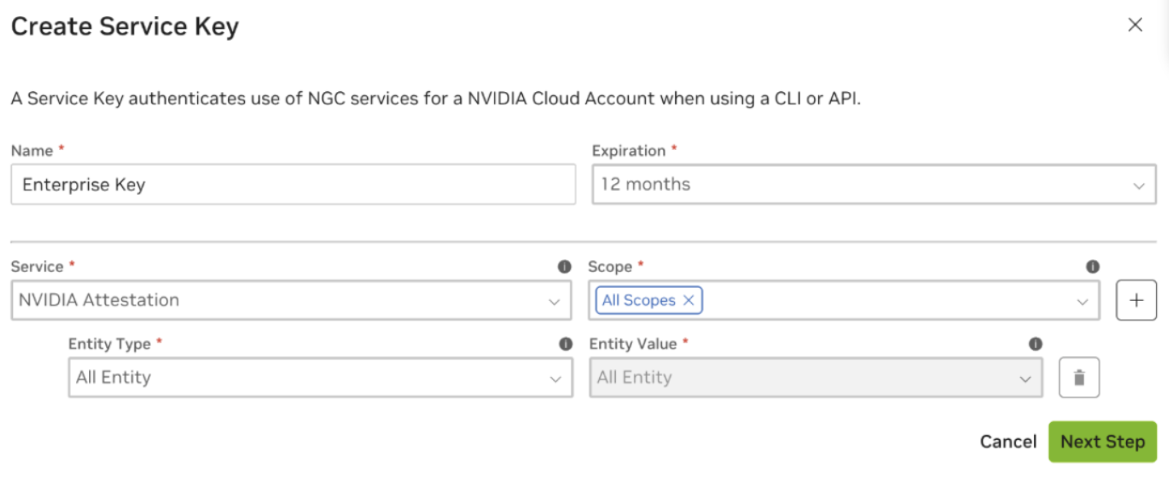Click the Service field info icon

coord(565,267)
